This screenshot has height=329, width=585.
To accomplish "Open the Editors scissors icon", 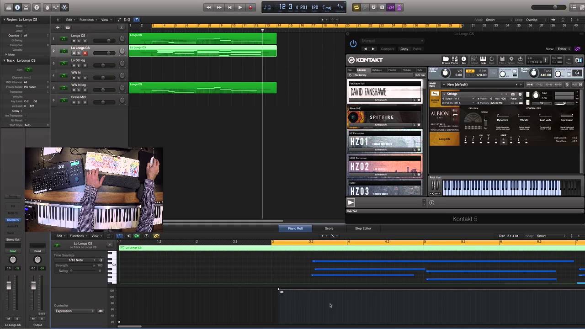I will click(64, 7).
